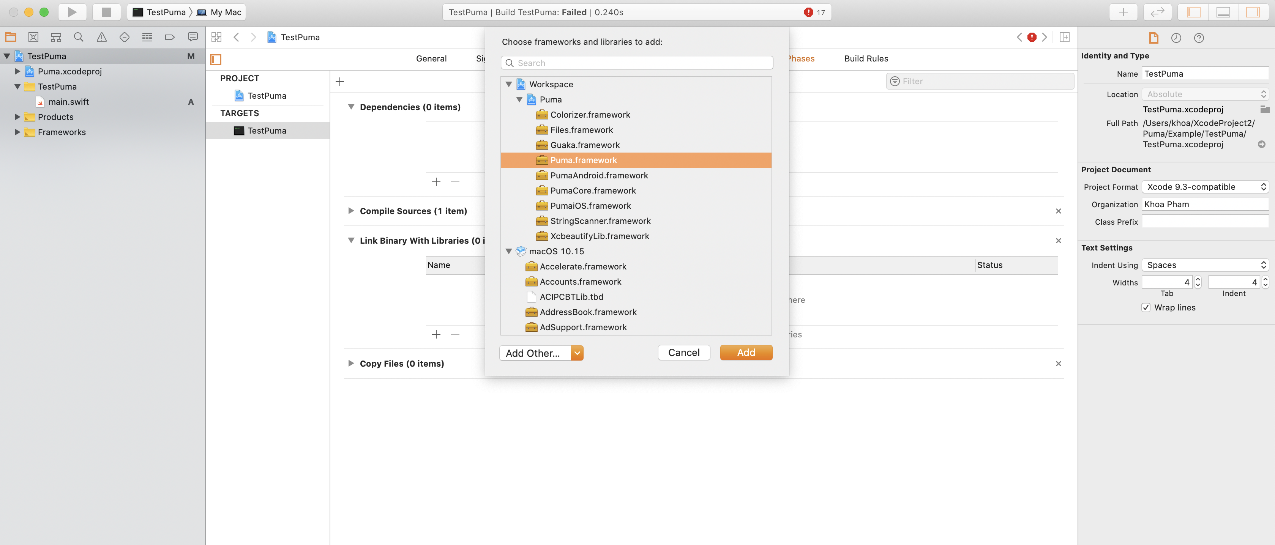The width and height of the screenshot is (1275, 545).
Task: Show the debug area panel
Action: pyautogui.click(x=1223, y=12)
